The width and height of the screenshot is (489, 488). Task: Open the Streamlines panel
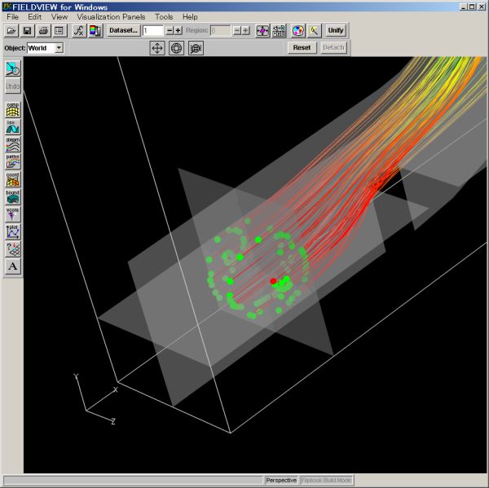tap(13, 144)
